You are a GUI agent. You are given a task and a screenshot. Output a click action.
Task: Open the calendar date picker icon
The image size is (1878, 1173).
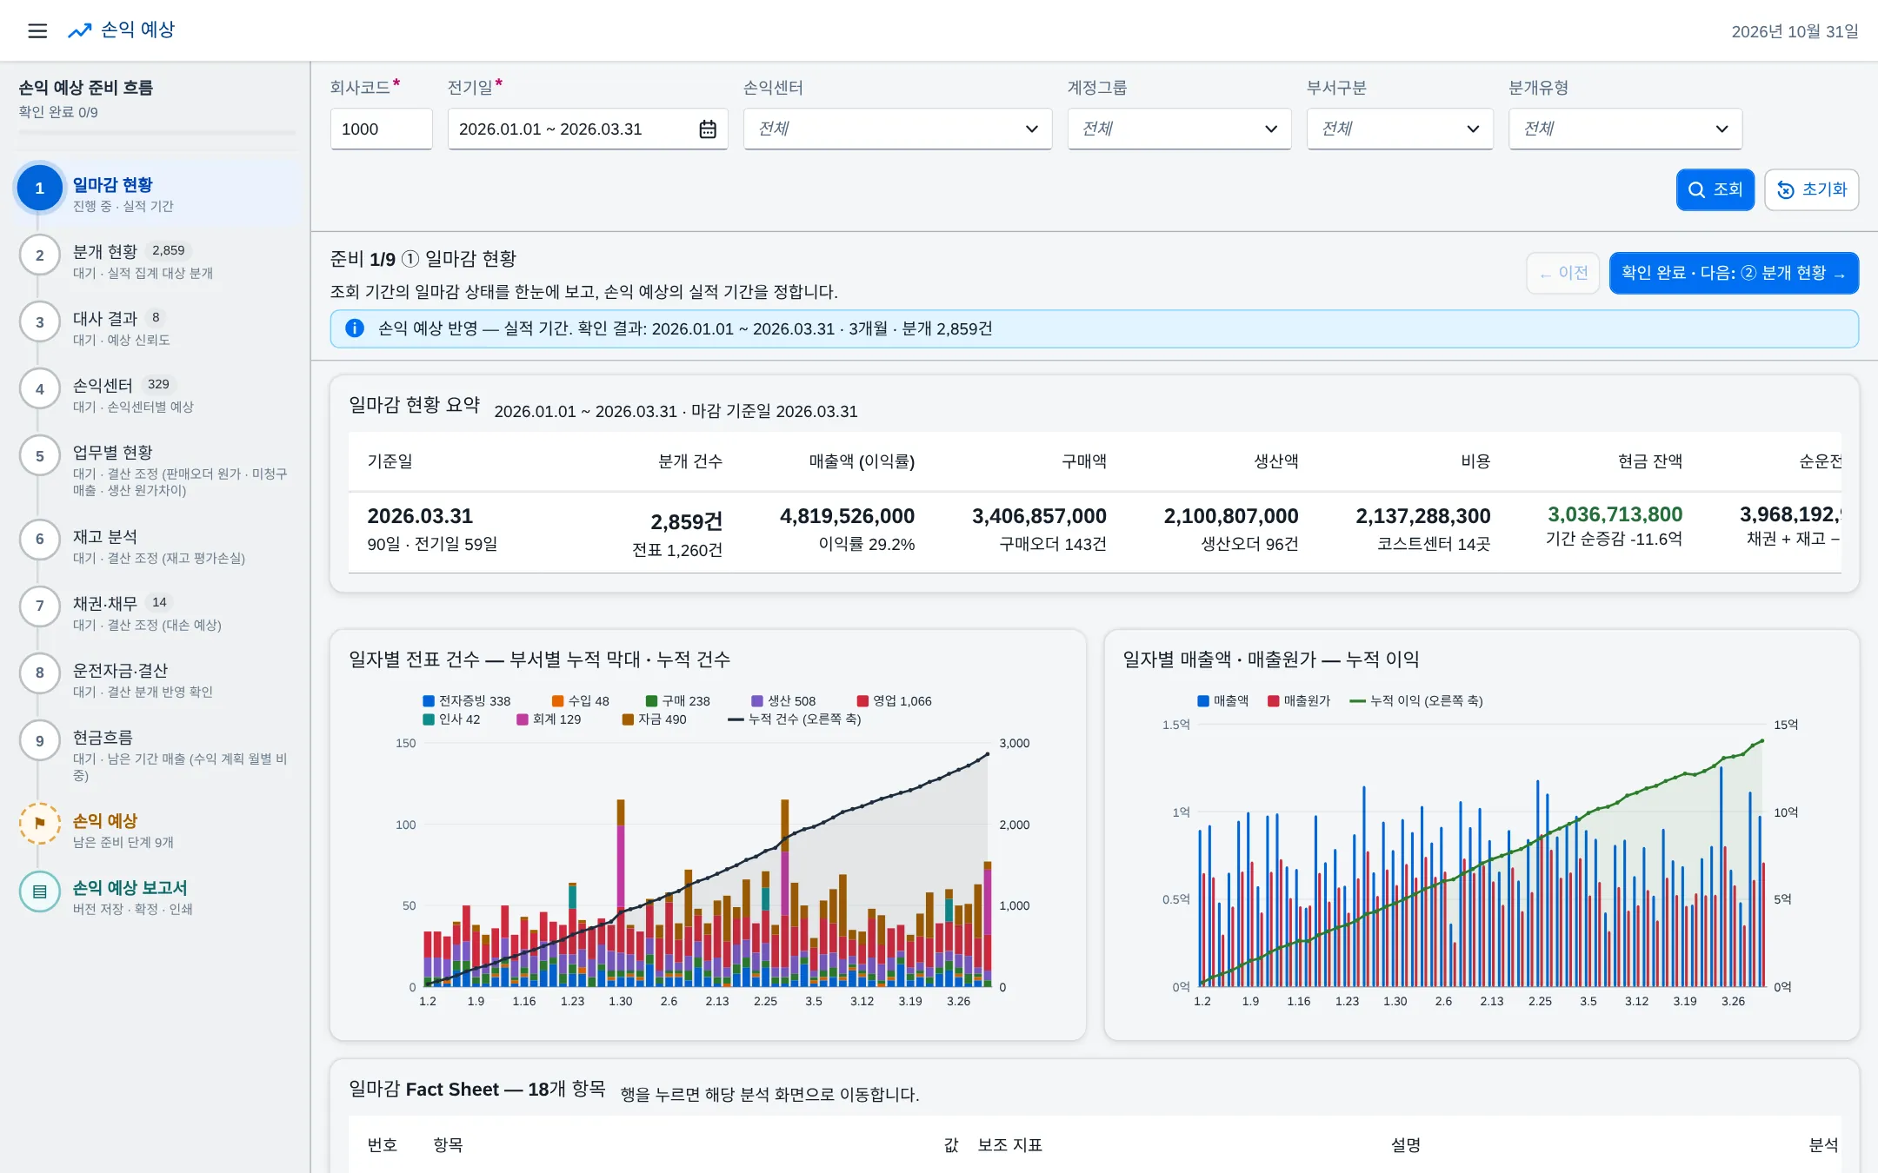click(708, 129)
